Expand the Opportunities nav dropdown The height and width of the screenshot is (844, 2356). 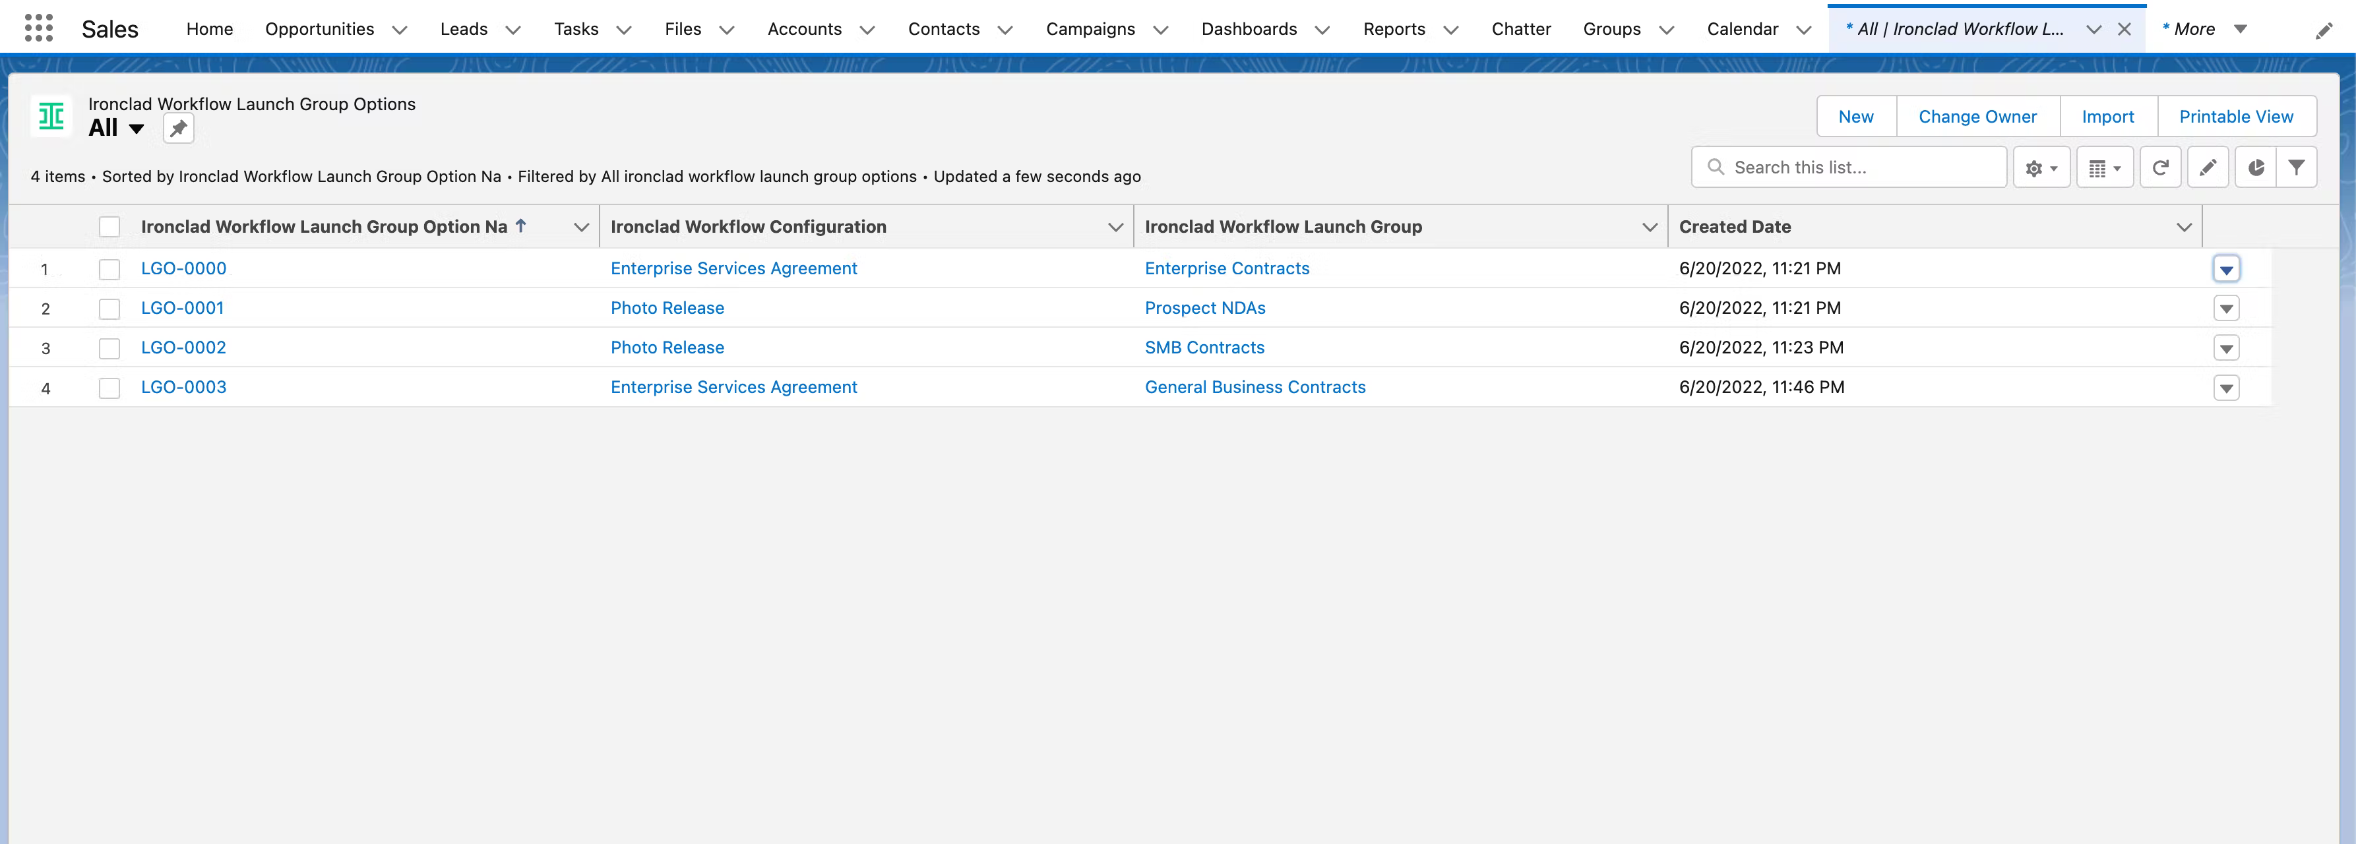pos(400,29)
